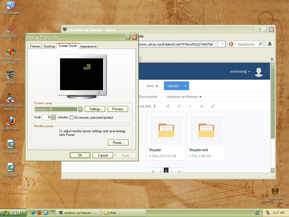Viewport: 289px width, 217px height.
Task: Open the Royale noir folder
Action: (206, 136)
